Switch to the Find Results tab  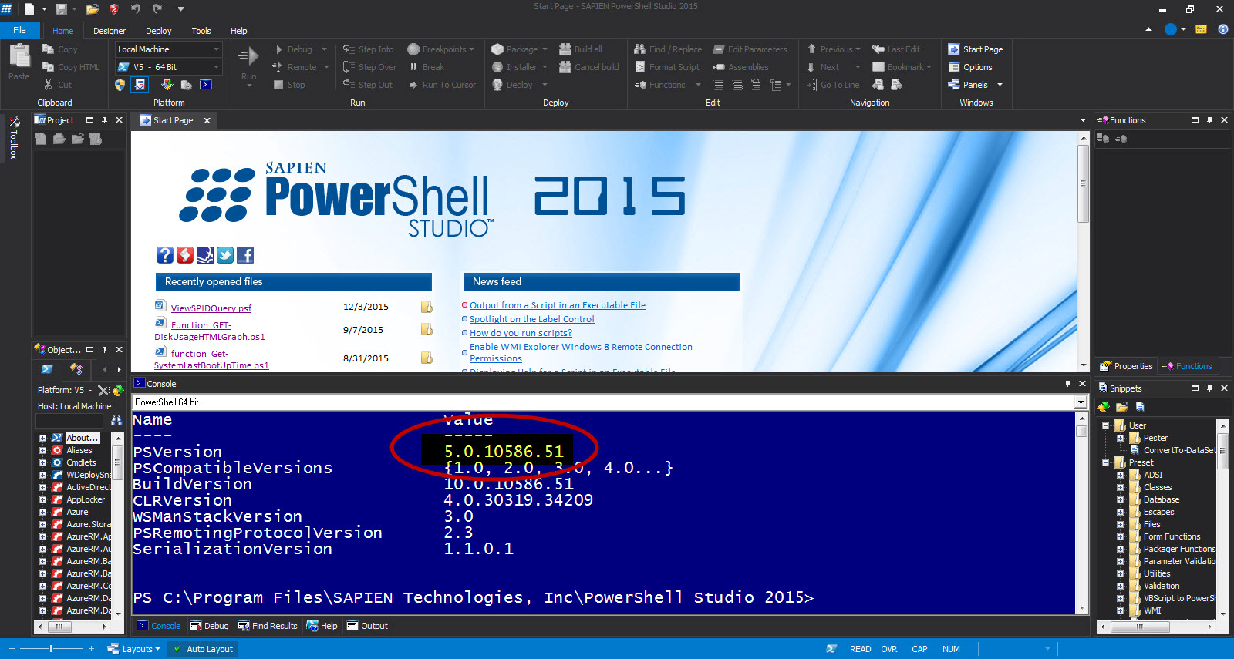[x=268, y=626]
